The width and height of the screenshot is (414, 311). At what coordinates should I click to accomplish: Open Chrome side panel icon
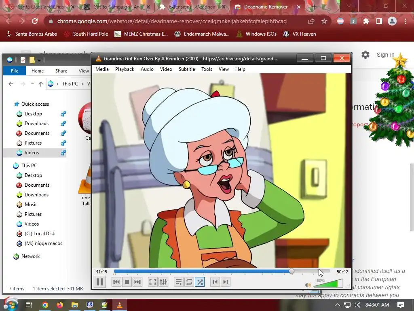[x=379, y=21]
